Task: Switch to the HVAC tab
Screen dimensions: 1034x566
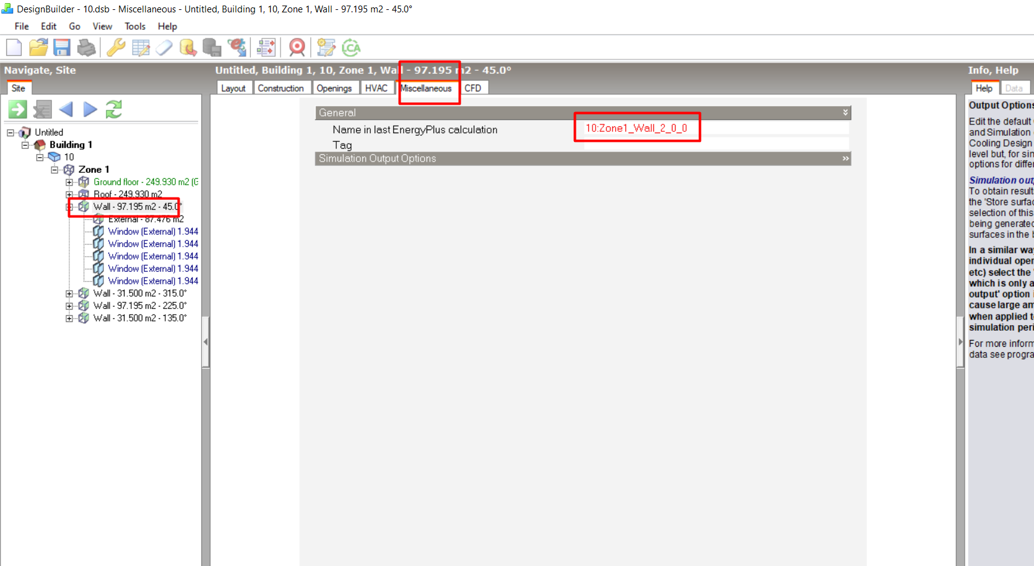Action: click(x=376, y=88)
